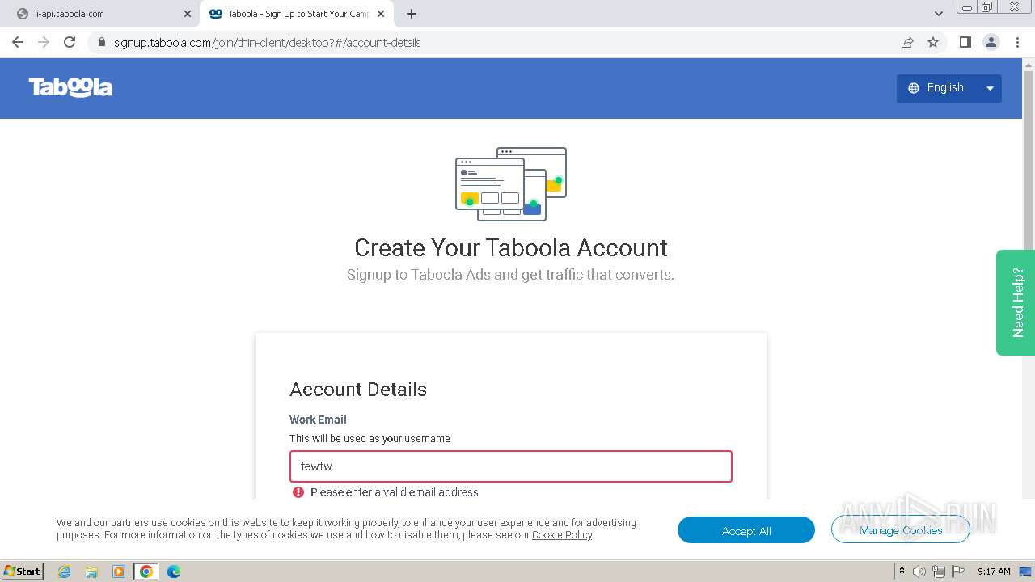Reload the current page
The height and width of the screenshot is (582, 1035).
coord(70,42)
